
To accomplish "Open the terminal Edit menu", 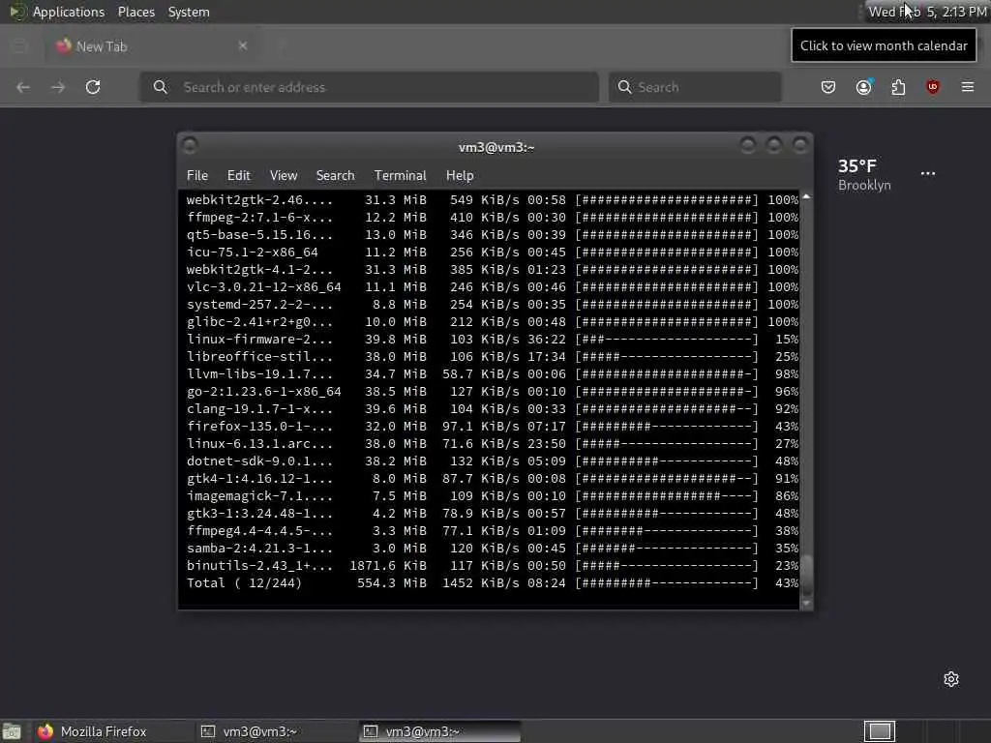I will [239, 176].
